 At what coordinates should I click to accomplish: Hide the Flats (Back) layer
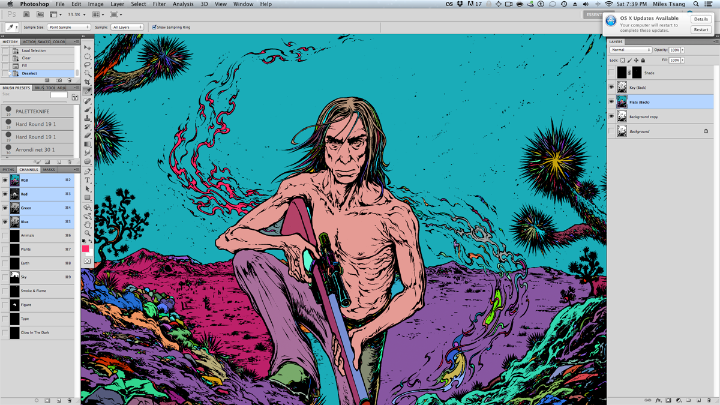coord(611,102)
